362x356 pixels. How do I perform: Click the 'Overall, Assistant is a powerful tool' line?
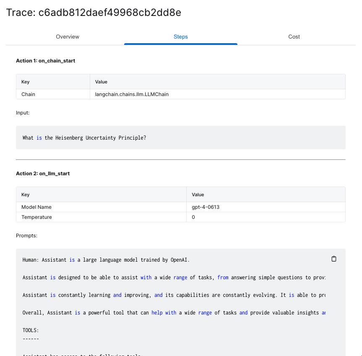[x=174, y=313]
